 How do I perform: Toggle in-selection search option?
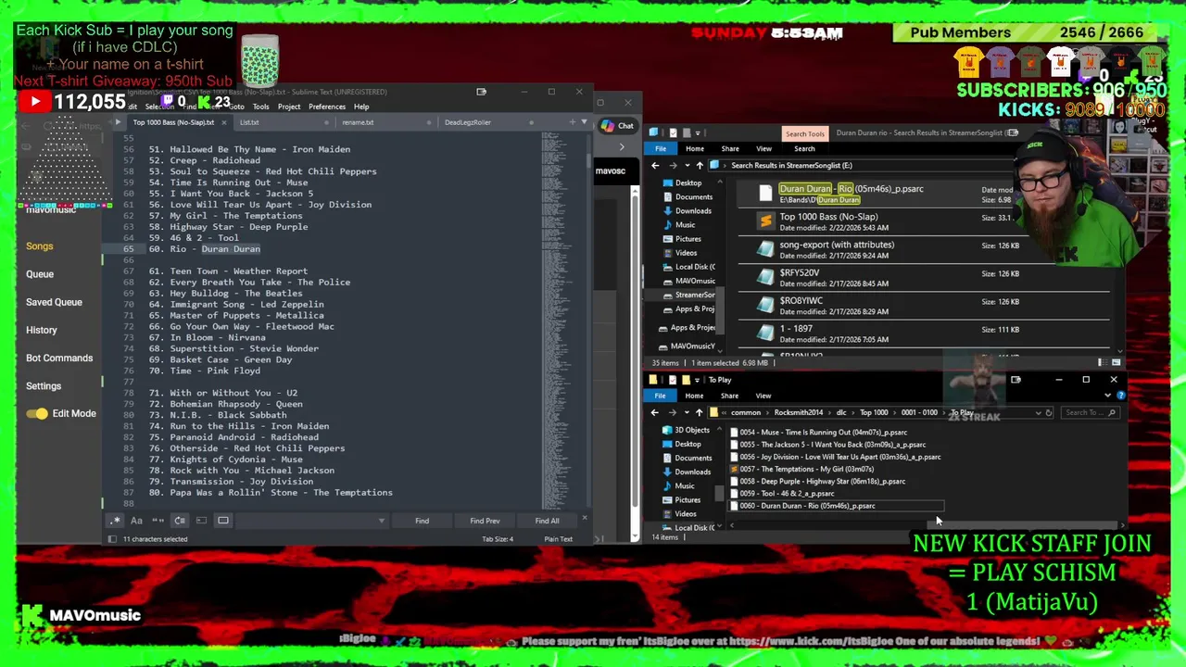pyautogui.click(x=201, y=521)
